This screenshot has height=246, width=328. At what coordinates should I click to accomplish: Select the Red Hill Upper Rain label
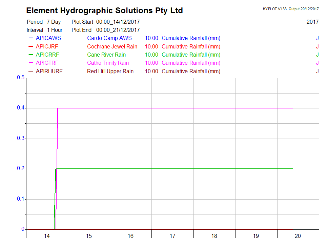[110, 71]
